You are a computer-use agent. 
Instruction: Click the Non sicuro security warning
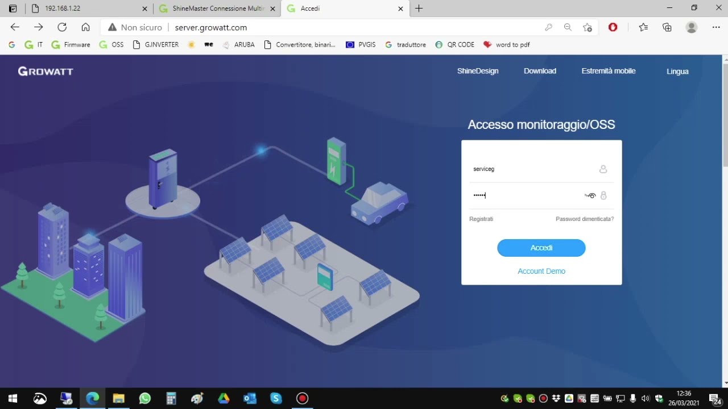135,27
